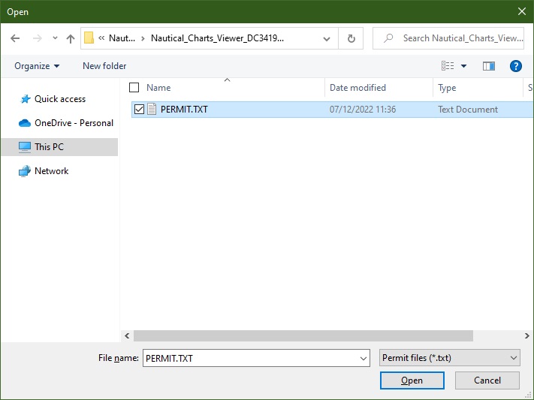The height and width of the screenshot is (400, 534).
Task: Open the Permit files (*.txt) filter dropdown
Action: point(450,358)
